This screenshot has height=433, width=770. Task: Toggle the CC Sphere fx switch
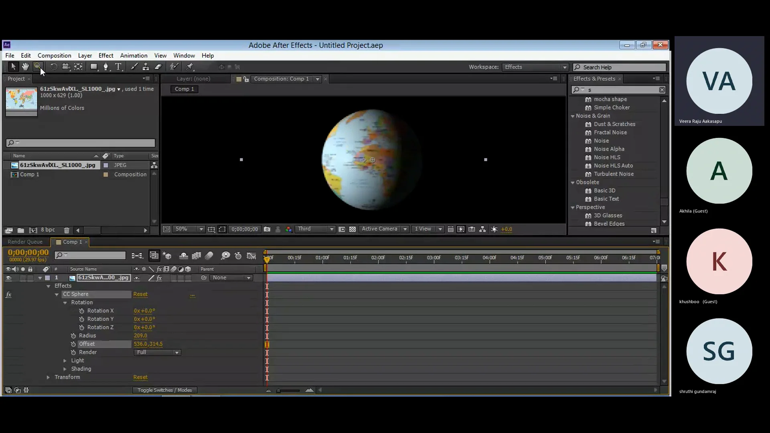8,294
